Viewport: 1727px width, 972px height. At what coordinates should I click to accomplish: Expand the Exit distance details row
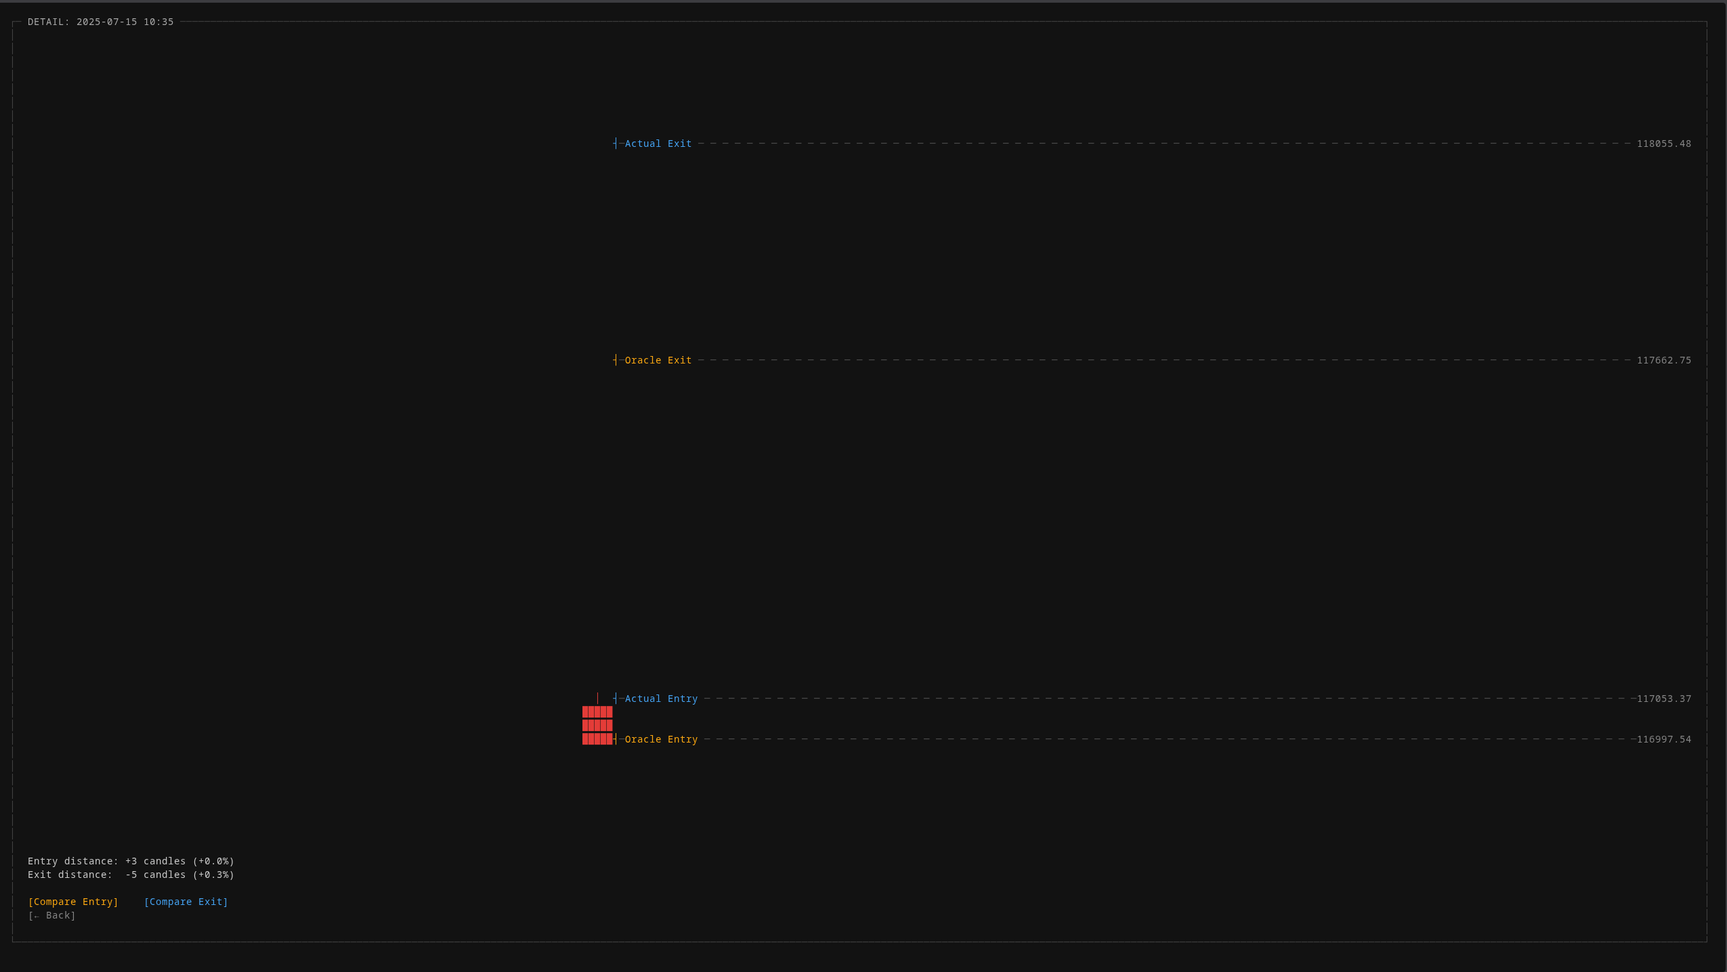(x=130, y=875)
